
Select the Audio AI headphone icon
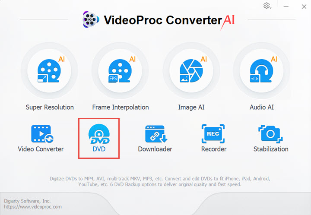tap(262, 70)
